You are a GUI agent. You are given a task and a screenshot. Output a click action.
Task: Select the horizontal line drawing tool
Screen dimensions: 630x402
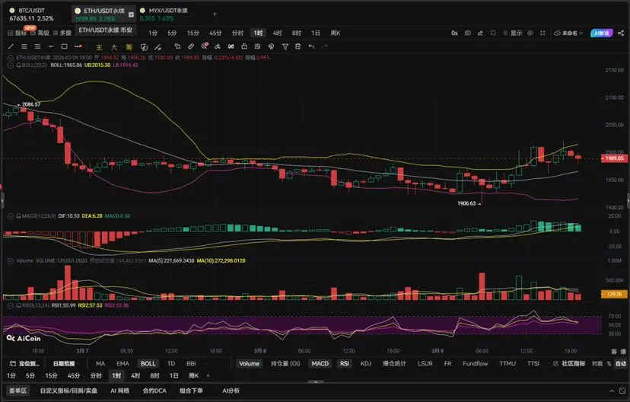tap(51, 46)
